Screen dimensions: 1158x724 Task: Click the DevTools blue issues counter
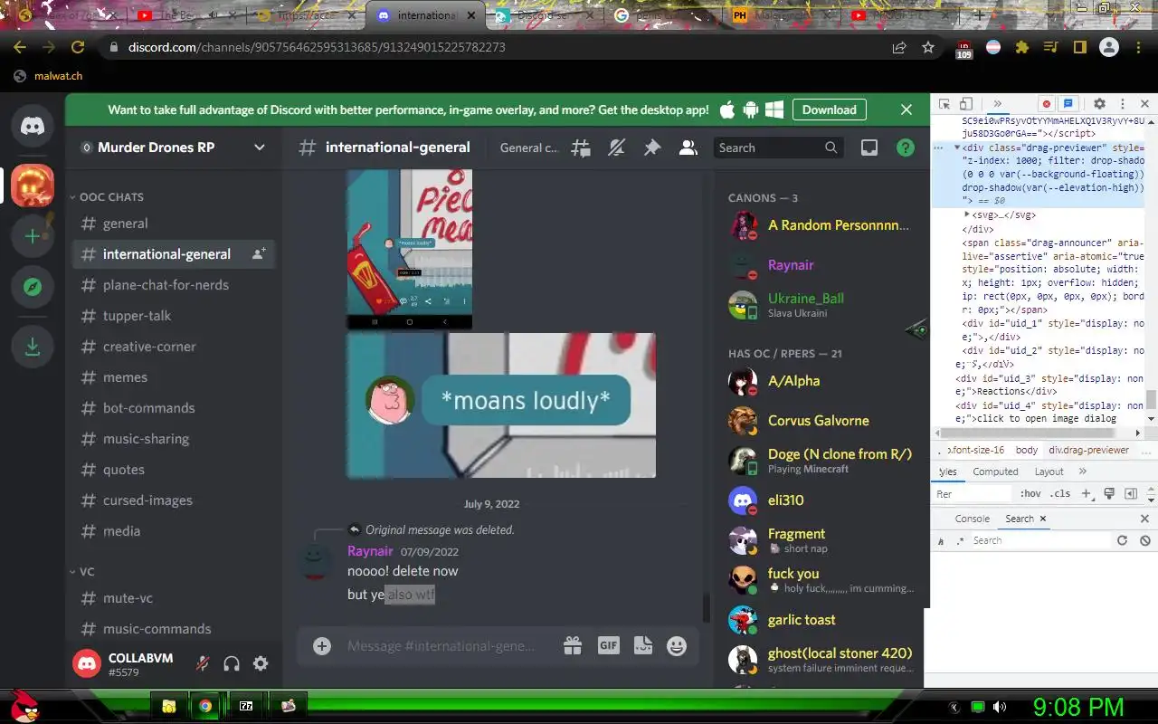(x=1068, y=104)
